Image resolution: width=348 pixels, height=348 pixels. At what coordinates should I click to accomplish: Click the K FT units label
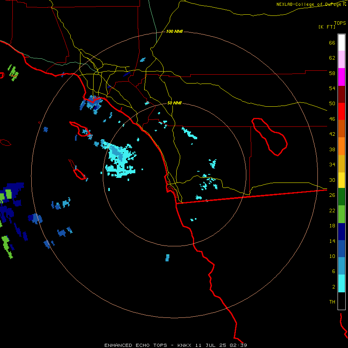pos(327,27)
